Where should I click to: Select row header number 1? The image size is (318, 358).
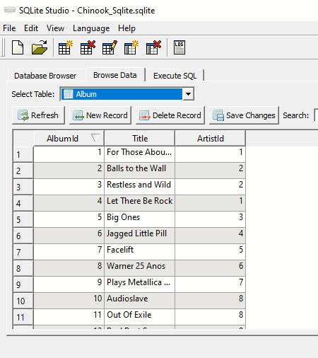pos(23,154)
